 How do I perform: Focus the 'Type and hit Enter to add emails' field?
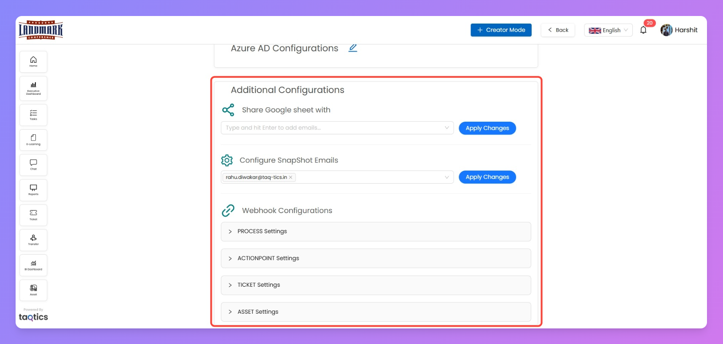(x=337, y=128)
